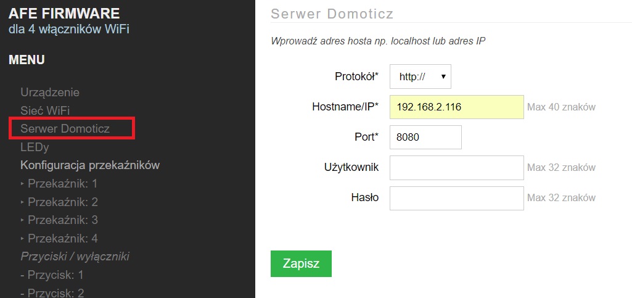Open the Urządzenie menu entry

point(50,93)
